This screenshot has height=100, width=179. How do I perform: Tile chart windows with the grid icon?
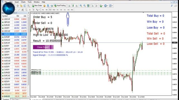[x=88, y=6]
